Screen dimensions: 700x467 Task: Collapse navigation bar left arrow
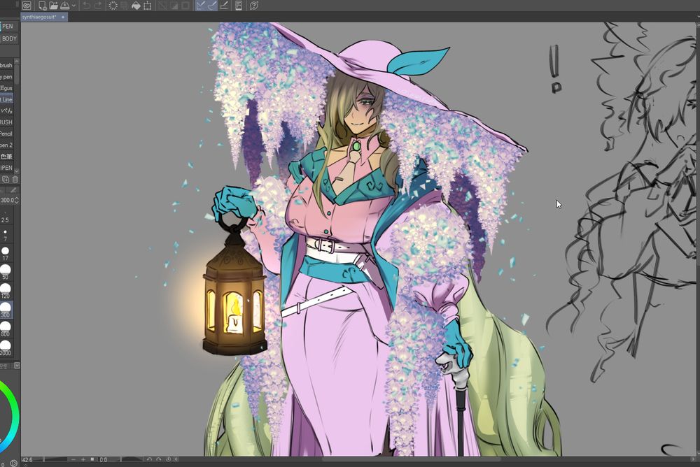click(x=176, y=459)
